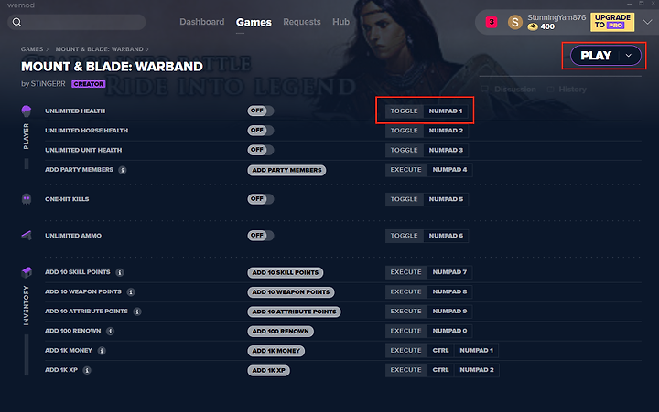Screen dimensions: 659x412
Task: Show info for Add 10 Skill Points
Action: pyautogui.click(x=120, y=273)
